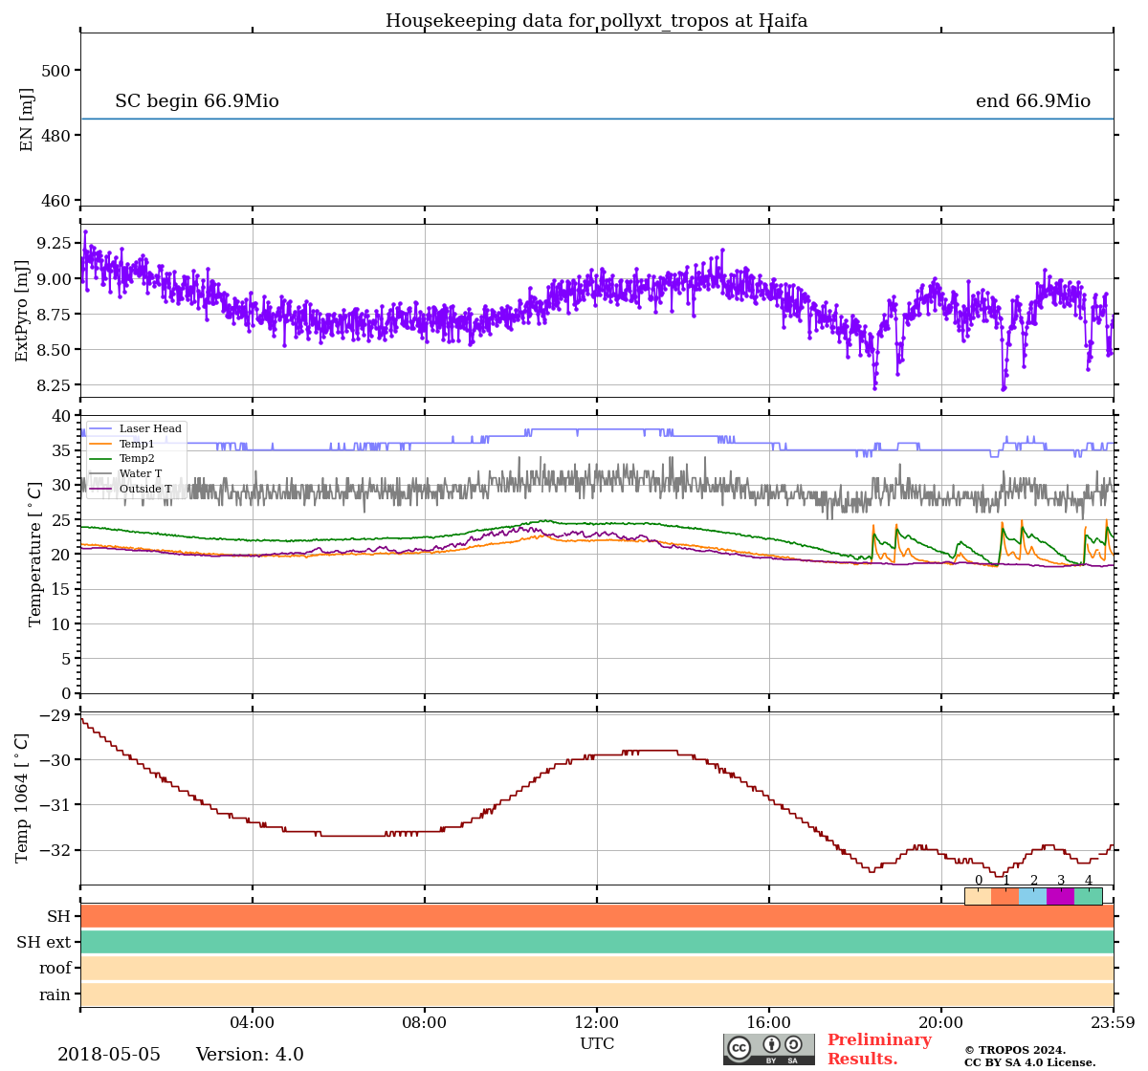Click the date 2018-05-05

click(109, 1055)
